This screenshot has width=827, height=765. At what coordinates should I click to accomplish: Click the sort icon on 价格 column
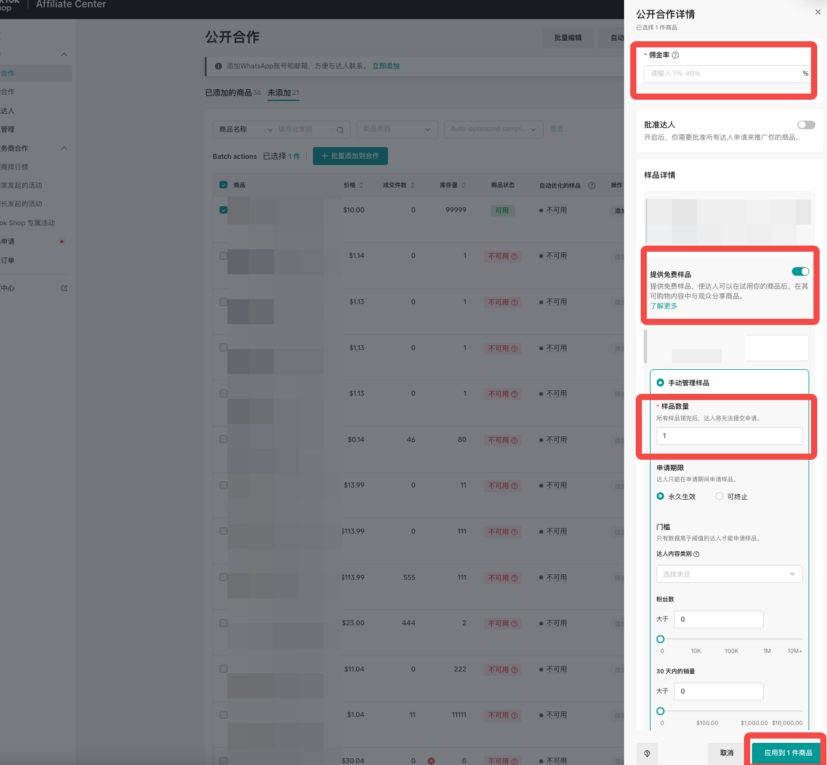[362, 185]
